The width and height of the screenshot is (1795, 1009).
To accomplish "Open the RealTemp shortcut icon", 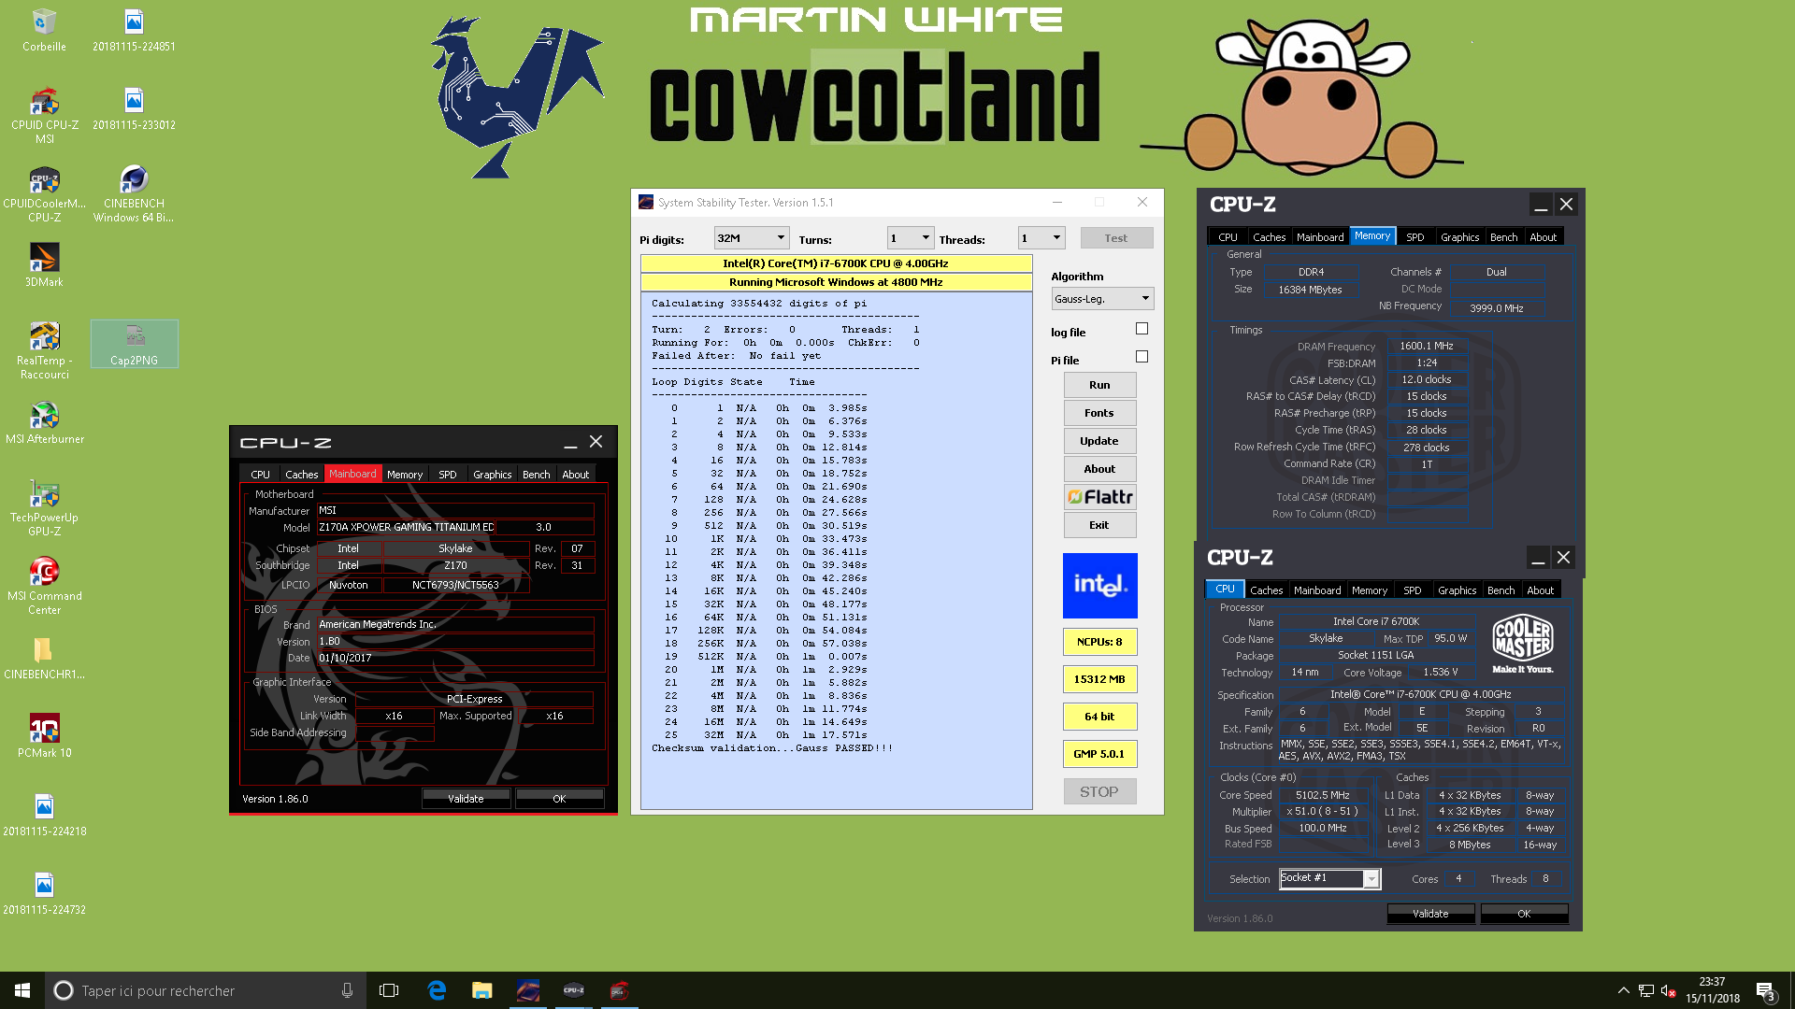I will point(44,351).
